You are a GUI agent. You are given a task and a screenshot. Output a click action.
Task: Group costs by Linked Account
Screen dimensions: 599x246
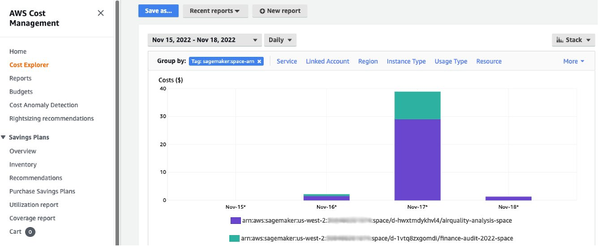[327, 61]
